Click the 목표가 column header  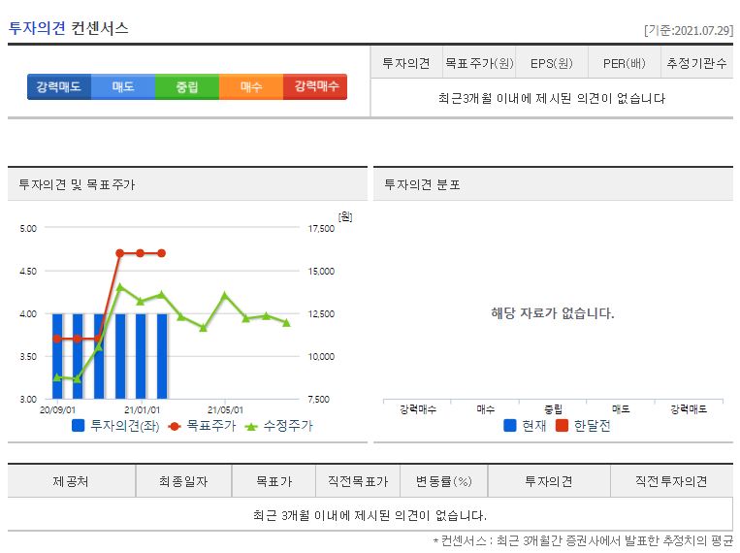(x=273, y=481)
